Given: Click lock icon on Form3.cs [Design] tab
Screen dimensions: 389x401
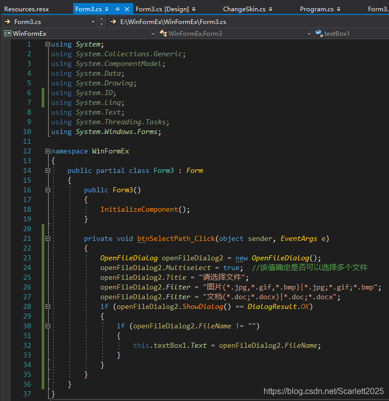Looking at the screenshot, I should pos(193,9).
